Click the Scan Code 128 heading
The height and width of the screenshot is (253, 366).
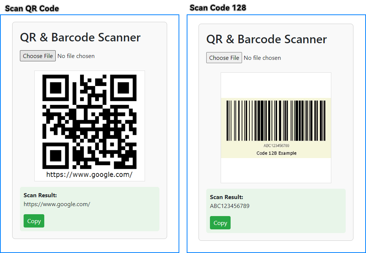[x=218, y=7]
